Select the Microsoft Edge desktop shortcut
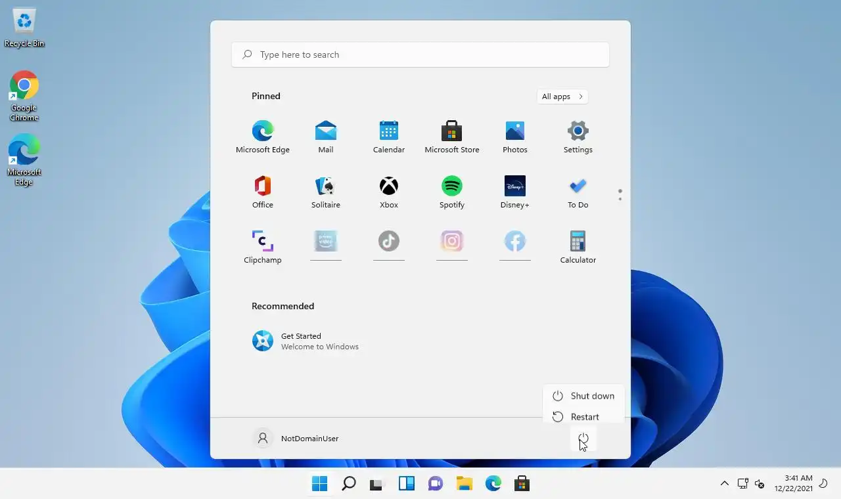 (x=24, y=160)
